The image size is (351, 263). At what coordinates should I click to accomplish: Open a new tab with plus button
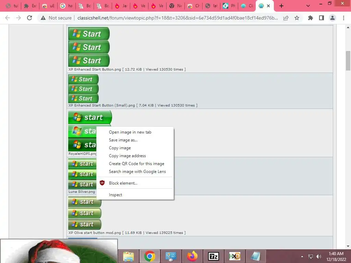point(281,6)
